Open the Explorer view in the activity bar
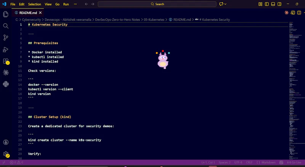The image size is (305, 167). [6, 14]
